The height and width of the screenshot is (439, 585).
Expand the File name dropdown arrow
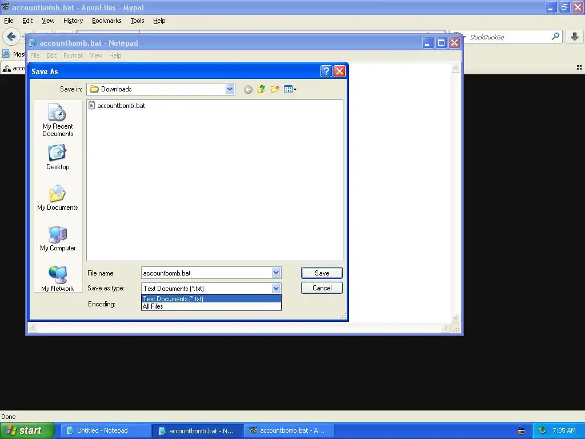point(276,273)
